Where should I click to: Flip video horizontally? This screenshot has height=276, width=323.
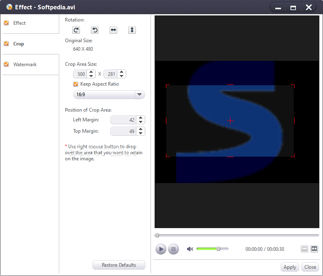(x=113, y=30)
